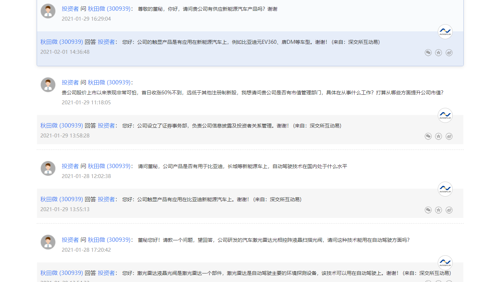Share the 证券事务部 answer to WeChat
The image size is (489, 282).
[428, 136]
